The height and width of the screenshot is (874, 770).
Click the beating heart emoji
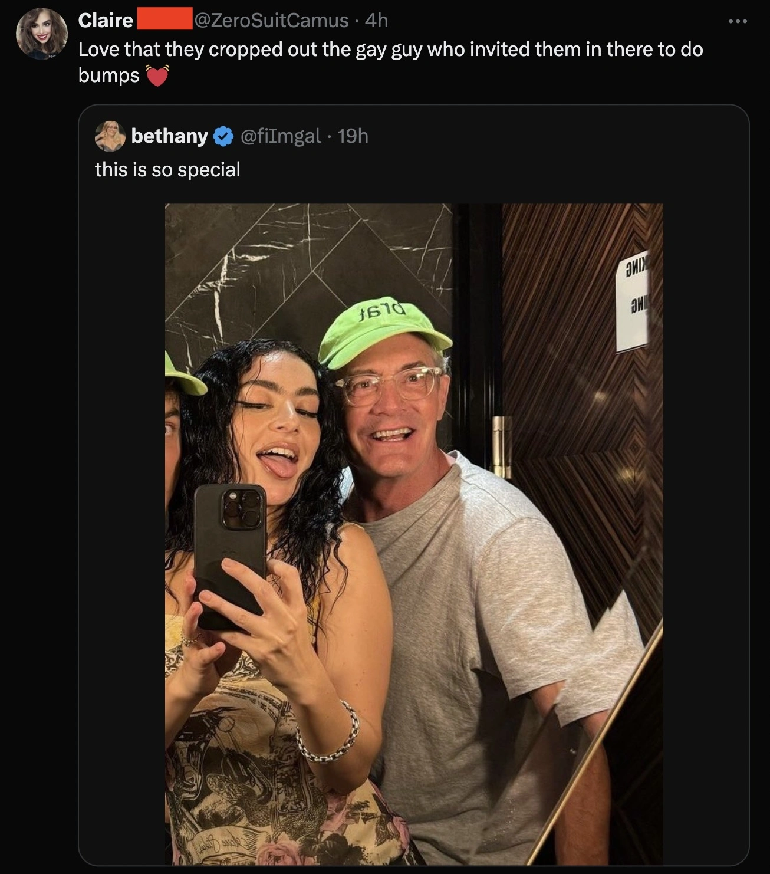[x=157, y=75]
